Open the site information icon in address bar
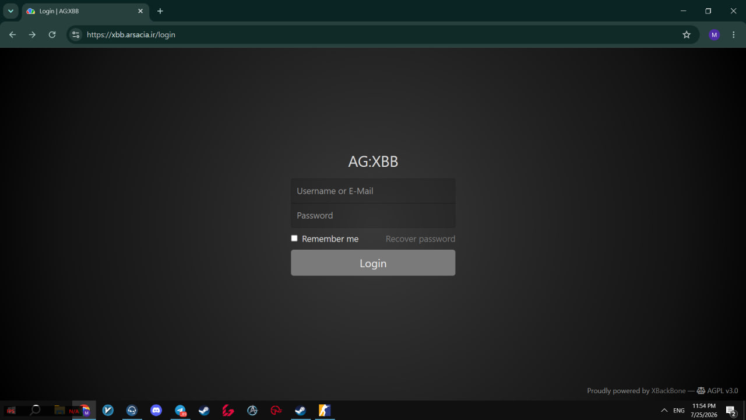Image resolution: width=746 pixels, height=420 pixels. click(x=75, y=35)
